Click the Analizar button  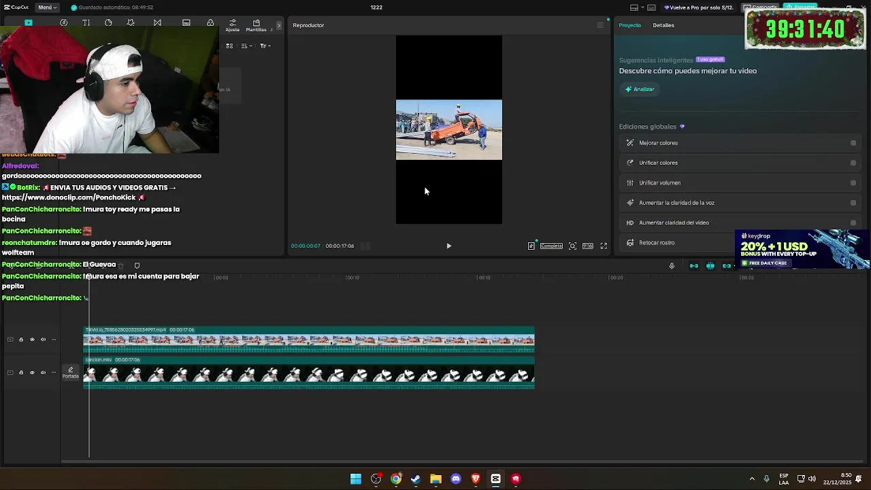click(640, 89)
